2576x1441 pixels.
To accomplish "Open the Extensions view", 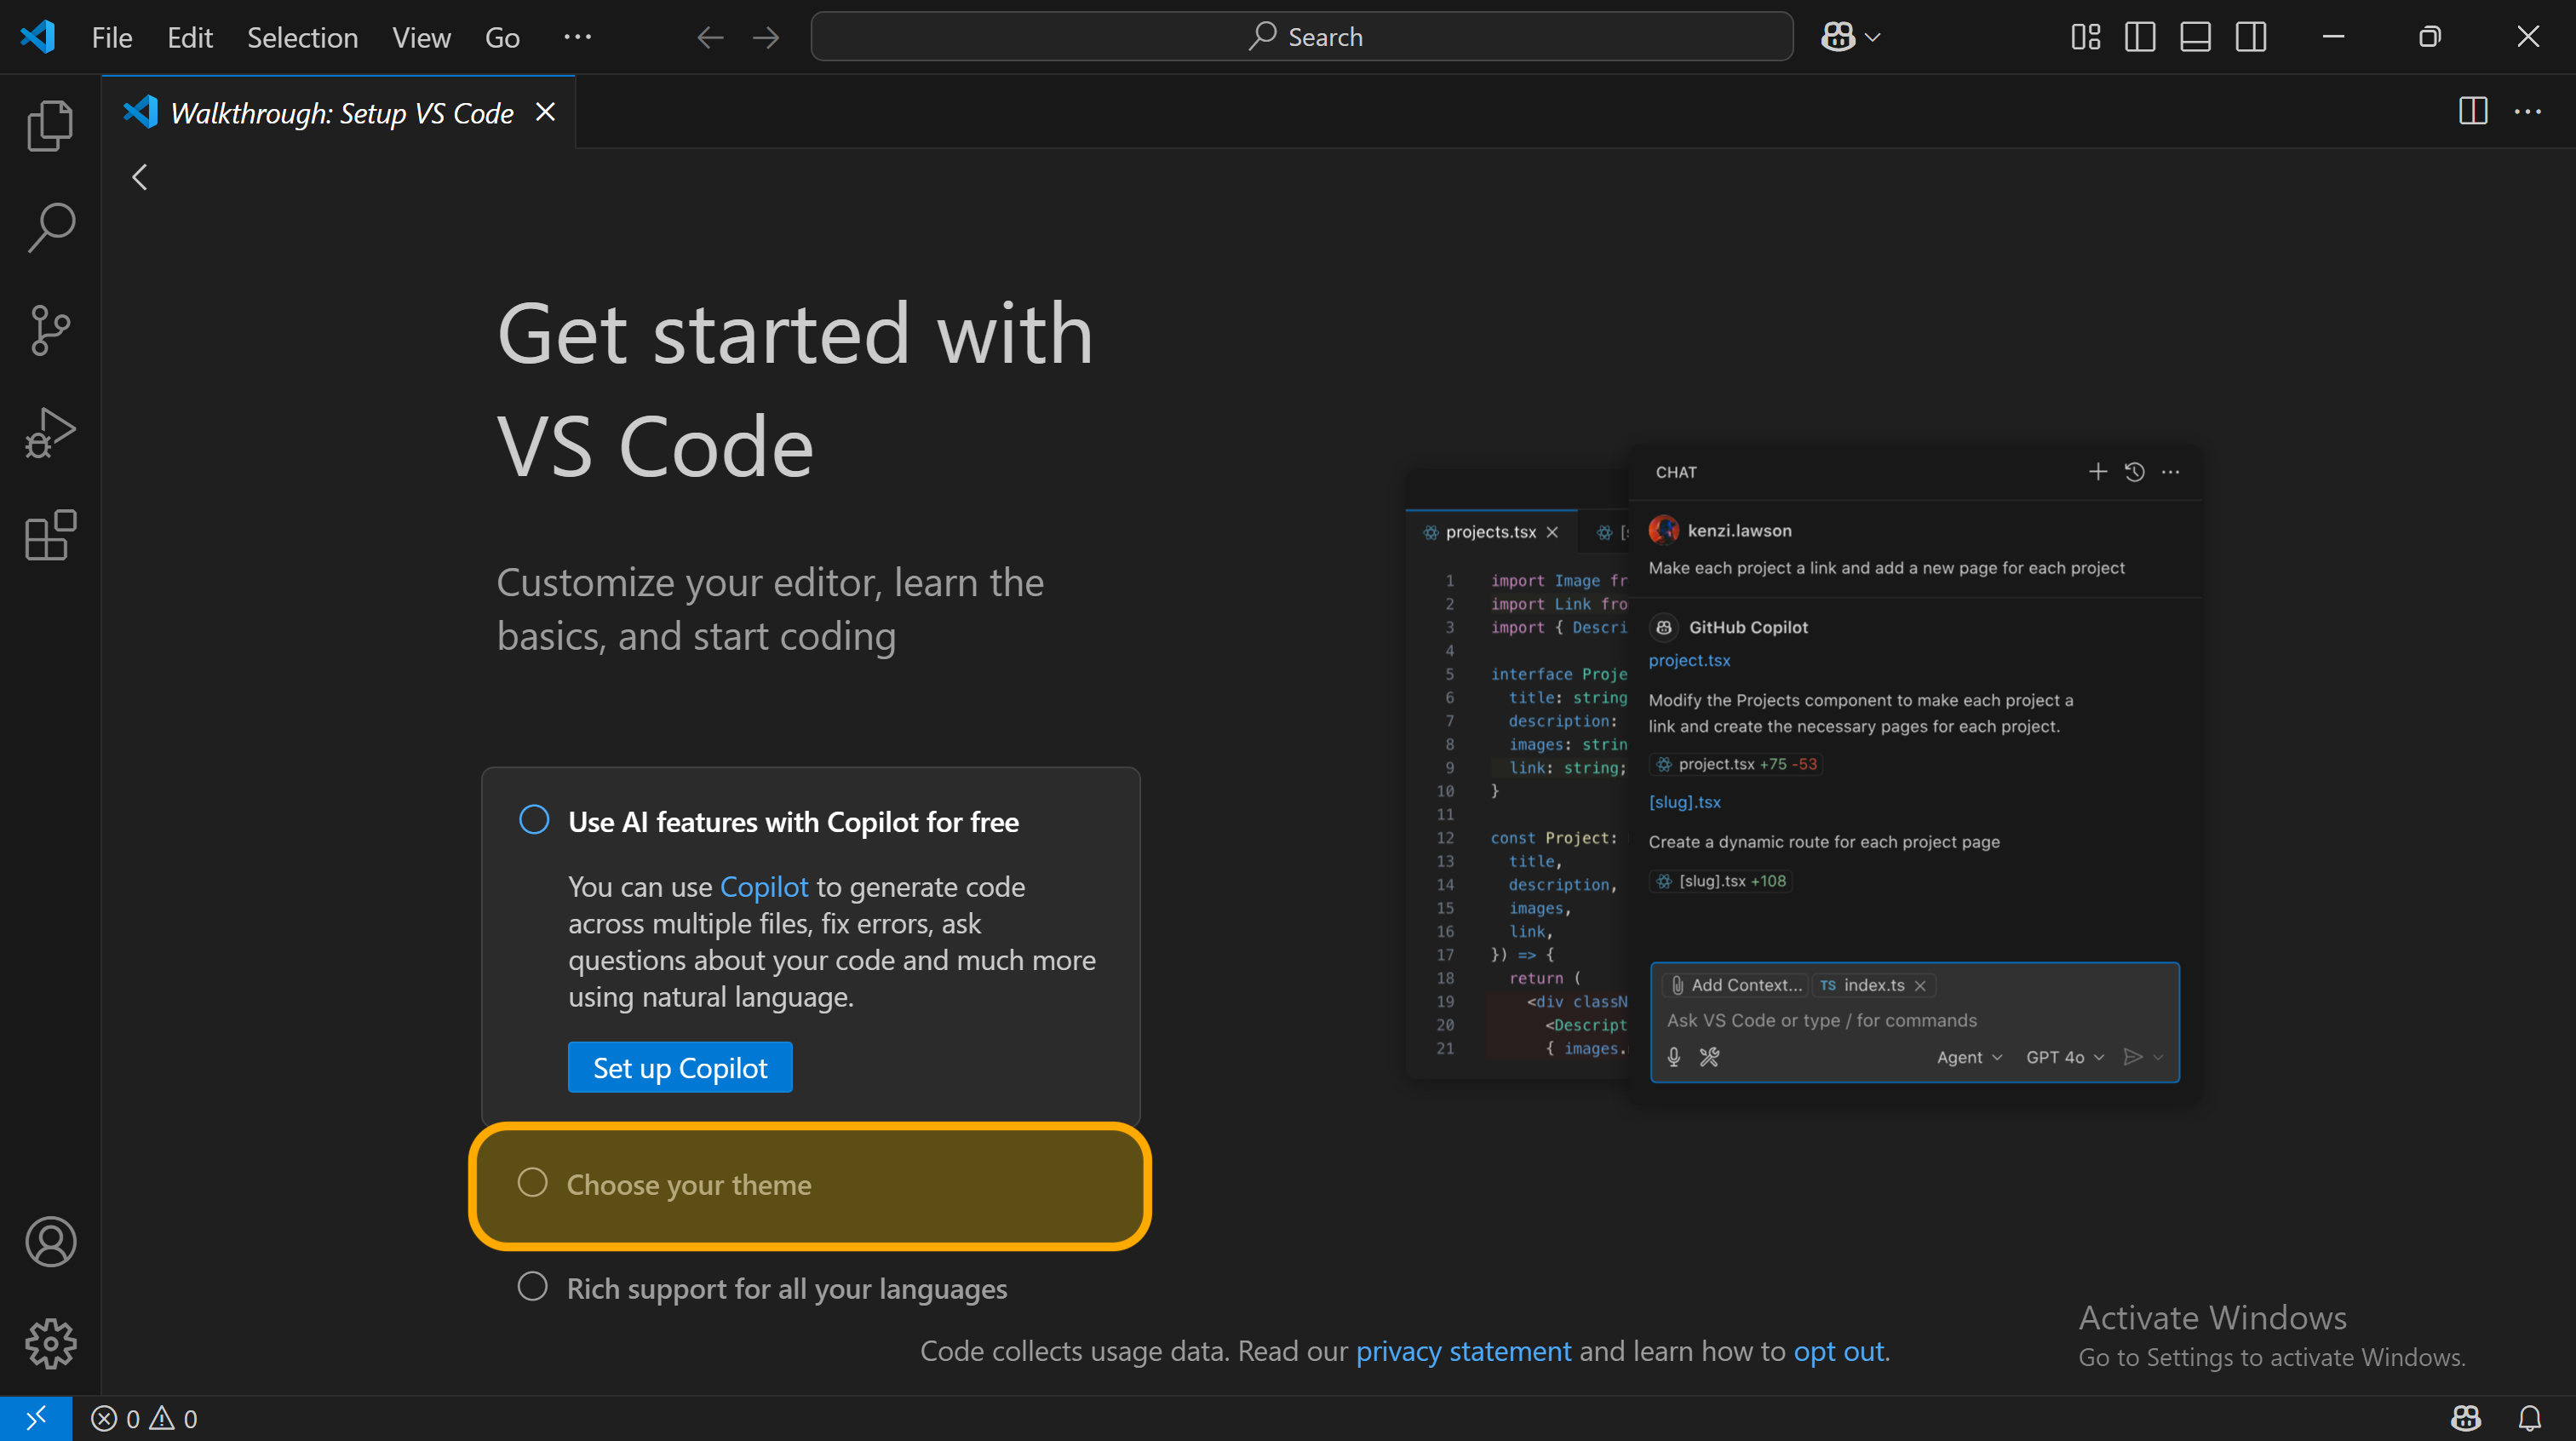I will pyautogui.click(x=50, y=535).
